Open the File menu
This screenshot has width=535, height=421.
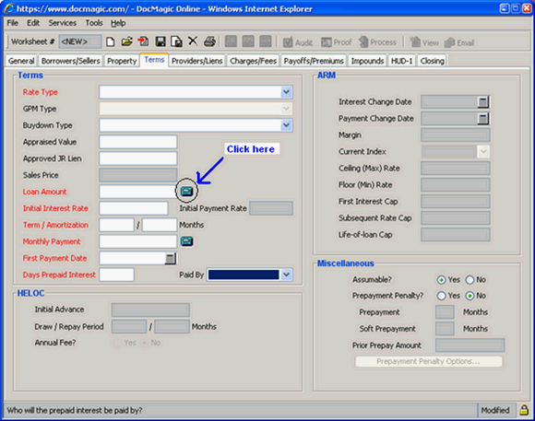pyautogui.click(x=13, y=23)
